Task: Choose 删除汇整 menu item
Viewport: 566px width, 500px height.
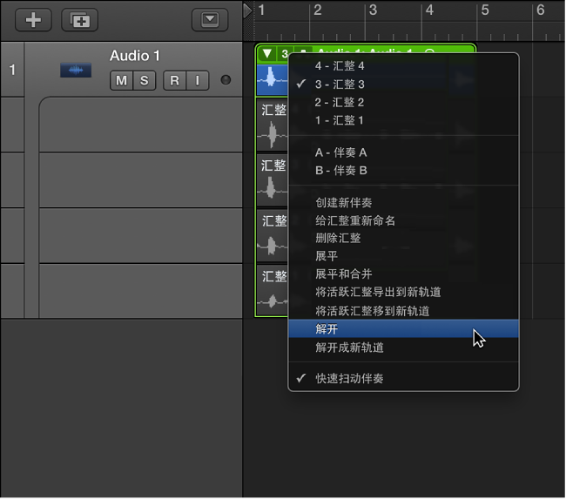Action: (403, 239)
